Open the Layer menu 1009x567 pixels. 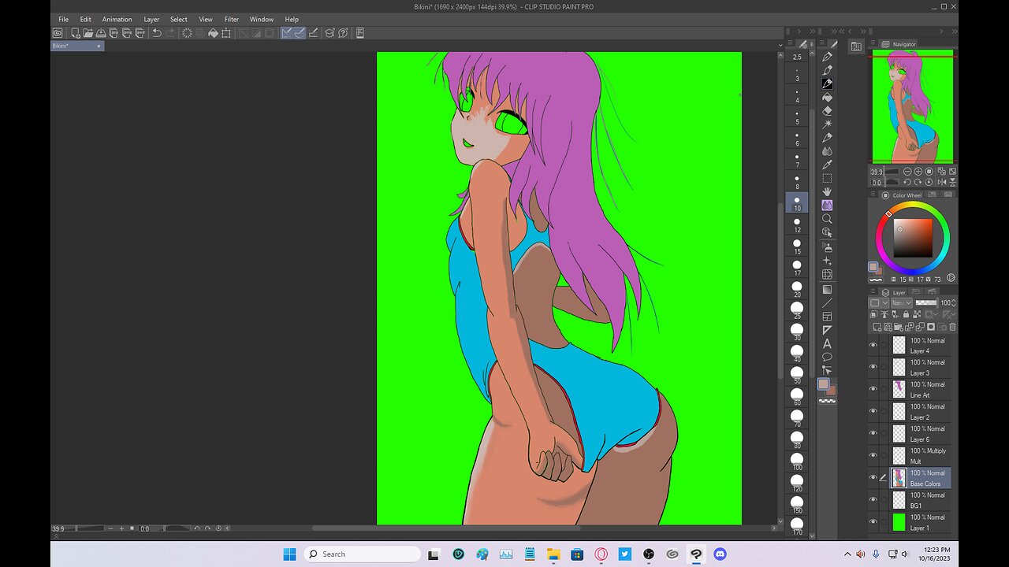click(x=151, y=19)
